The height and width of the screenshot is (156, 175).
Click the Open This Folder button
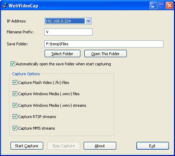105,54
